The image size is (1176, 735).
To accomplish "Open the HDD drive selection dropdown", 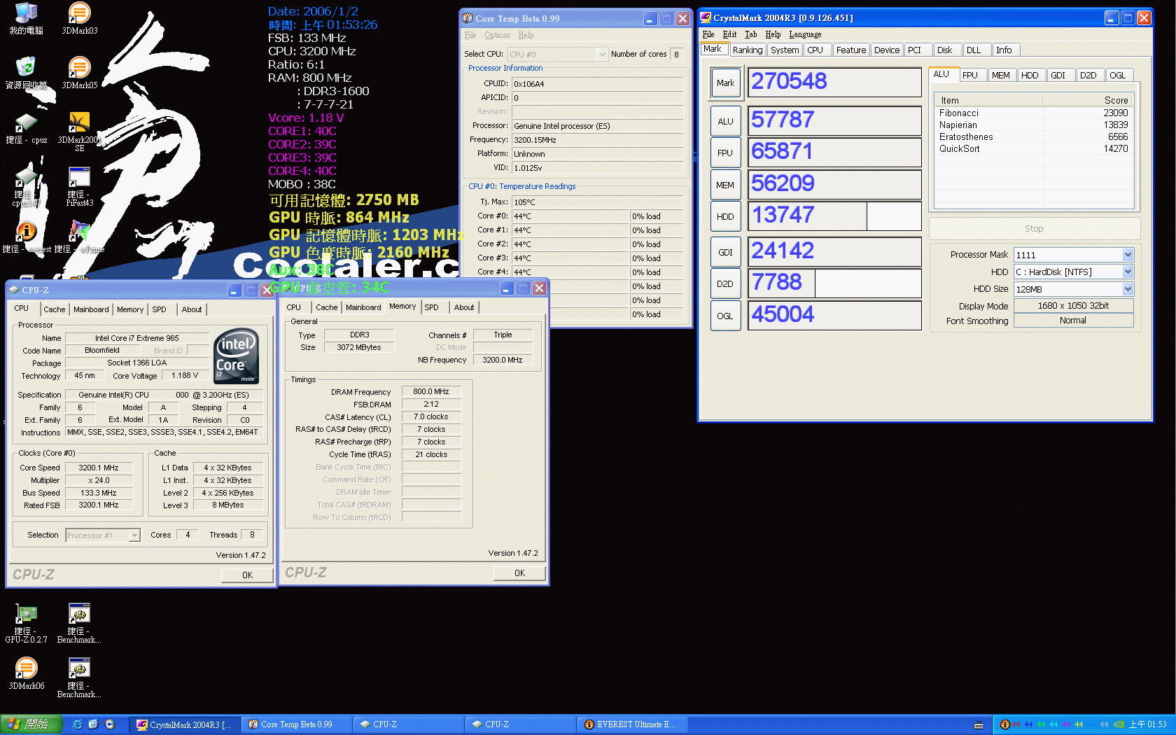I will (x=1128, y=272).
